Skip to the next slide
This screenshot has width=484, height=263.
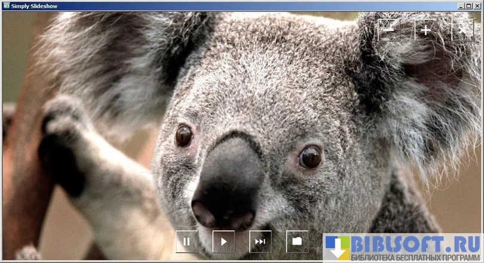coord(260,242)
